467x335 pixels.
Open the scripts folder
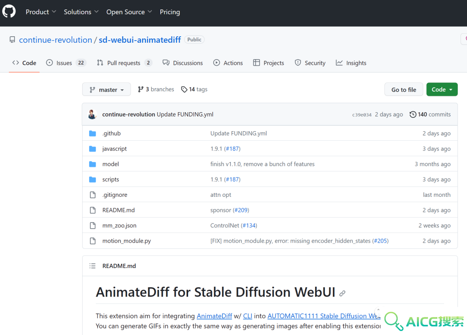111,180
